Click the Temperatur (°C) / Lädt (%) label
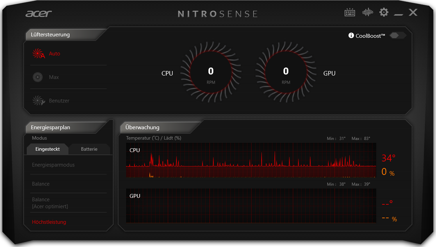This screenshot has width=436, height=247. tap(154, 138)
